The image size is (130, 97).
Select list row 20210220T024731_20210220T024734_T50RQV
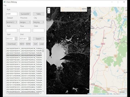click(24, 48)
